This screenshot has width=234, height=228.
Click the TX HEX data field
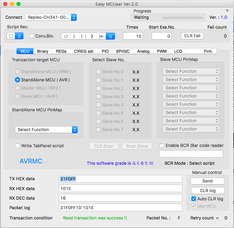tap(121, 179)
